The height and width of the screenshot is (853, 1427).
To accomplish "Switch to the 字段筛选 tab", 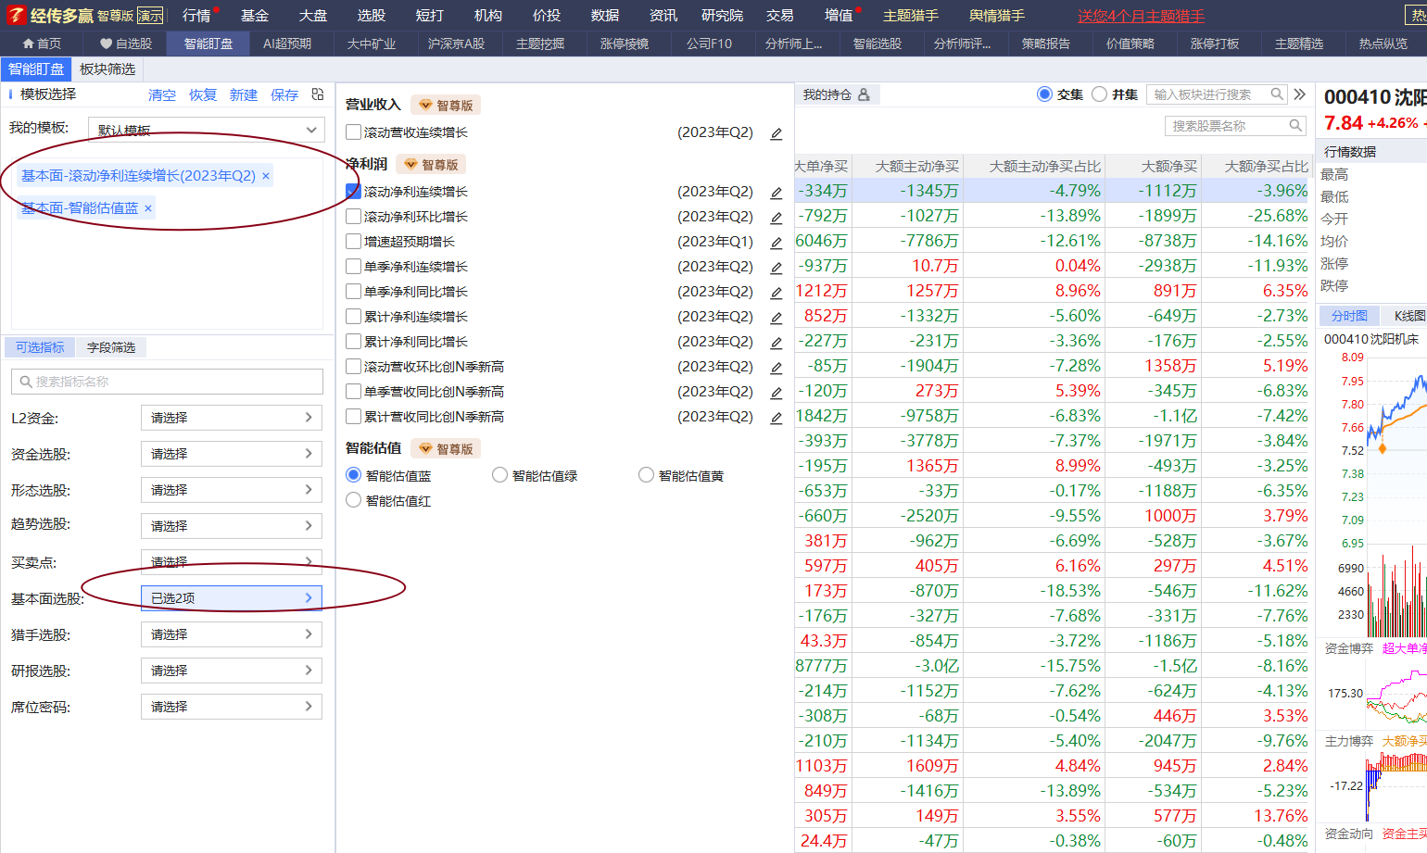I will coord(111,347).
